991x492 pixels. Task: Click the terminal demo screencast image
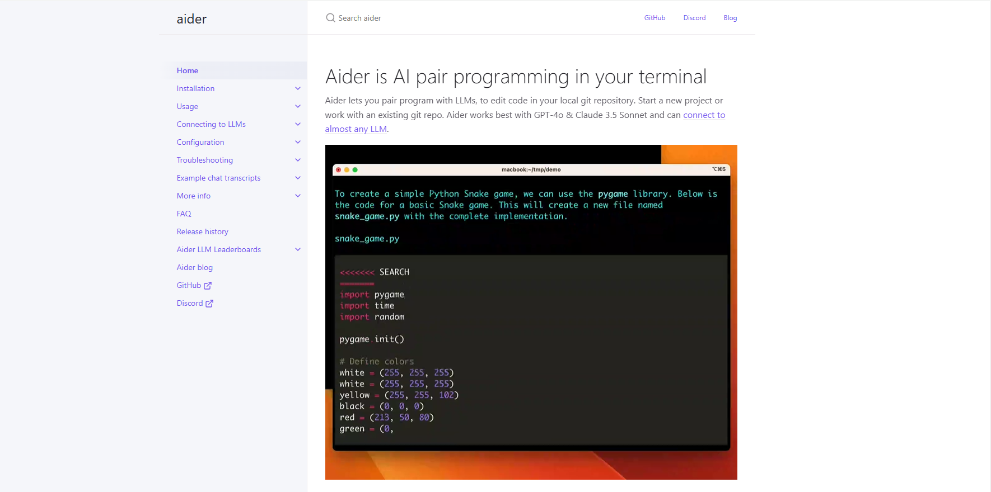point(531,312)
